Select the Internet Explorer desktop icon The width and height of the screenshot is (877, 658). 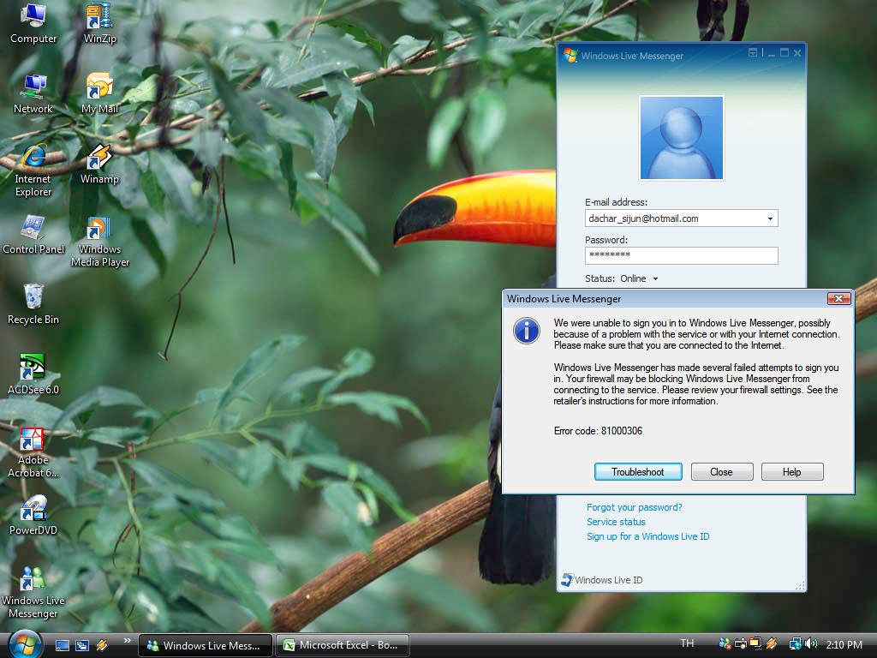(x=33, y=170)
